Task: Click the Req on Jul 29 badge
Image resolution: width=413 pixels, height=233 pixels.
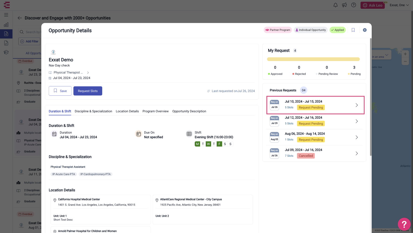Action: tap(274, 121)
